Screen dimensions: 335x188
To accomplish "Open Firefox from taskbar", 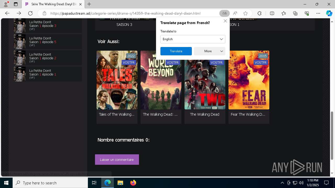I will click(x=133, y=183).
